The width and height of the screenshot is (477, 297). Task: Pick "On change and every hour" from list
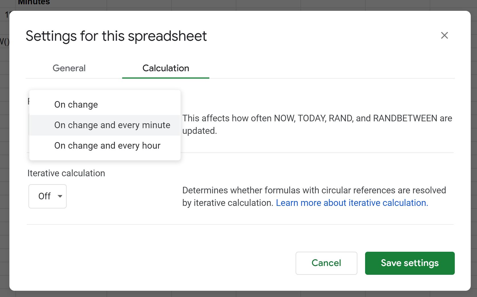pos(107,146)
